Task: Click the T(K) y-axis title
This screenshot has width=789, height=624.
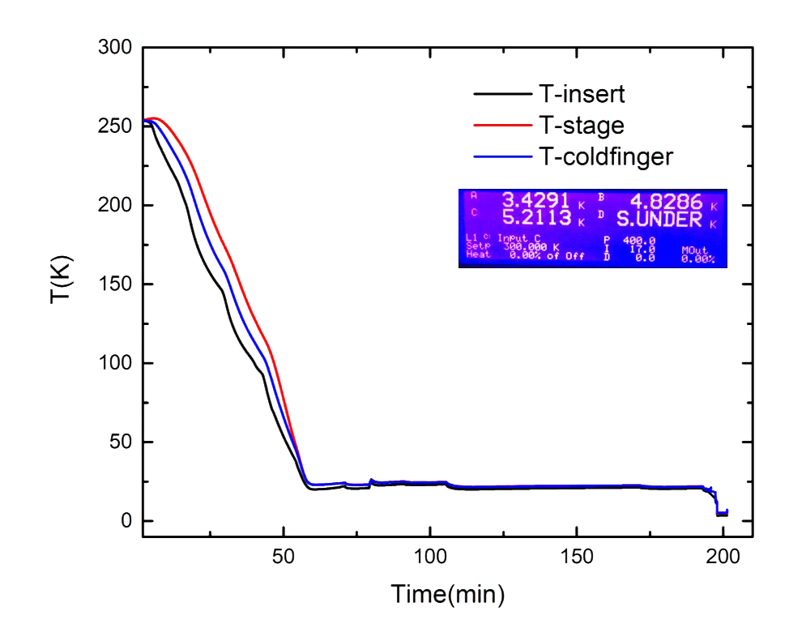Action: coord(62,280)
